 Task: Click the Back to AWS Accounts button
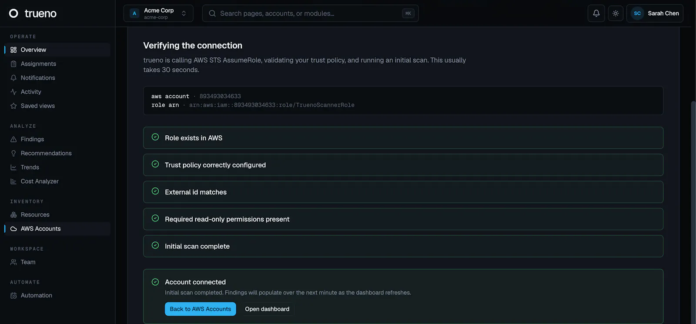click(200, 309)
